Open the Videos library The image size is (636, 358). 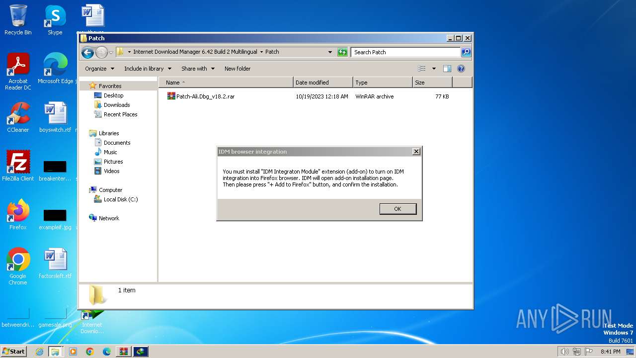[x=111, y=171]
